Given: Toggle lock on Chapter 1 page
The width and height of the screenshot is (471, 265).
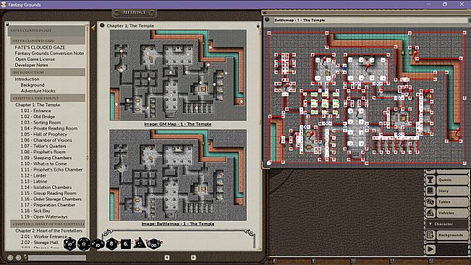Looking at the screenshot, I should coord(258,25).
